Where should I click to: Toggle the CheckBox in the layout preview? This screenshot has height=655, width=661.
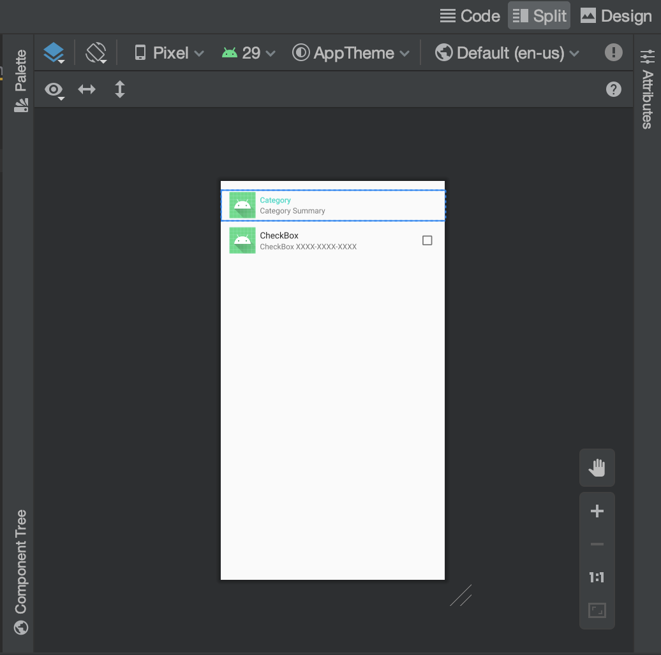427,240
